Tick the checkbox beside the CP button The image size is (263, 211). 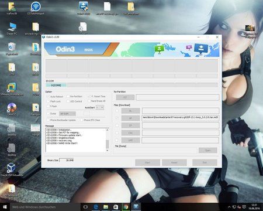point(117,125)
